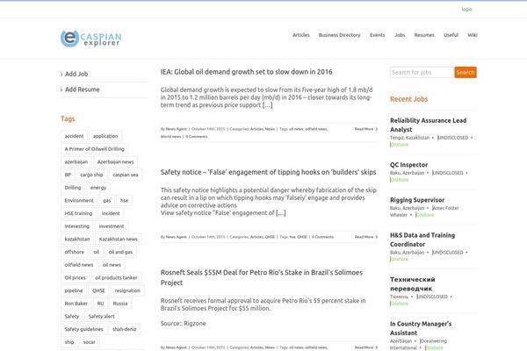Click the Add Resume link
The height and width of the screenshot is (351, 527).
pos(82,90)
